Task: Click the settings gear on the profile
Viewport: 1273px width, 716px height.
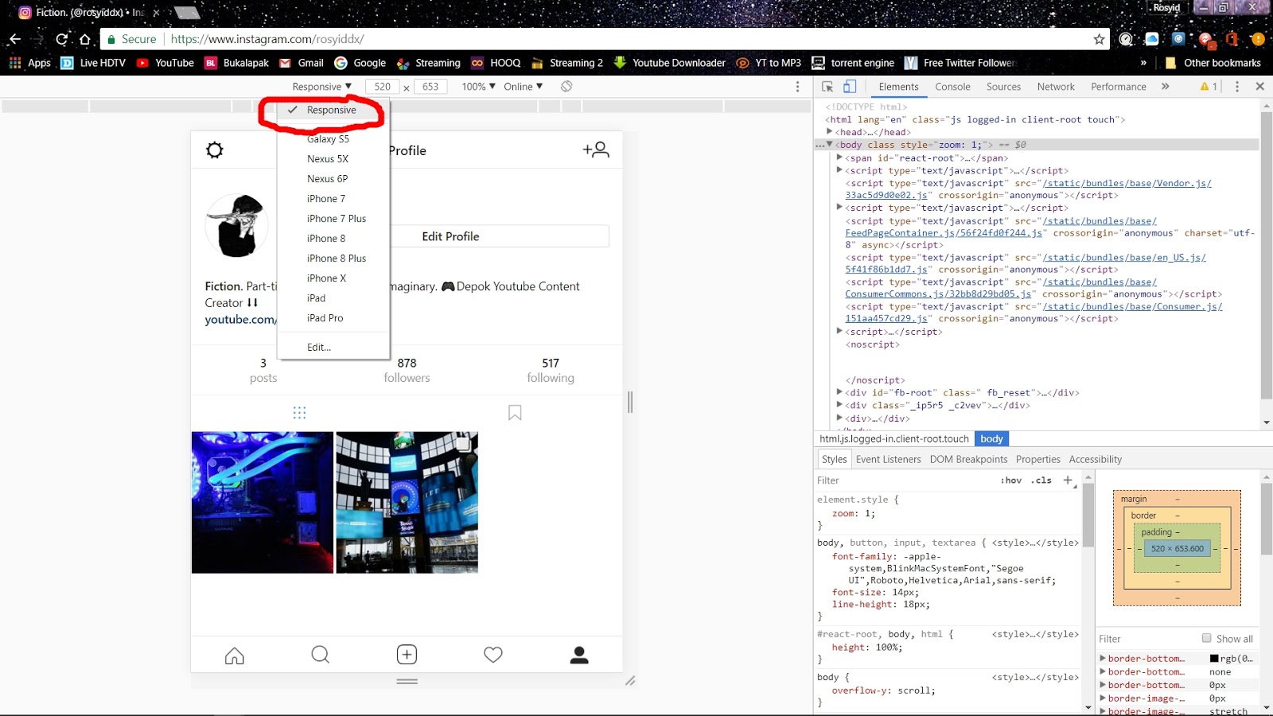Action: click(x=213, y=150)
